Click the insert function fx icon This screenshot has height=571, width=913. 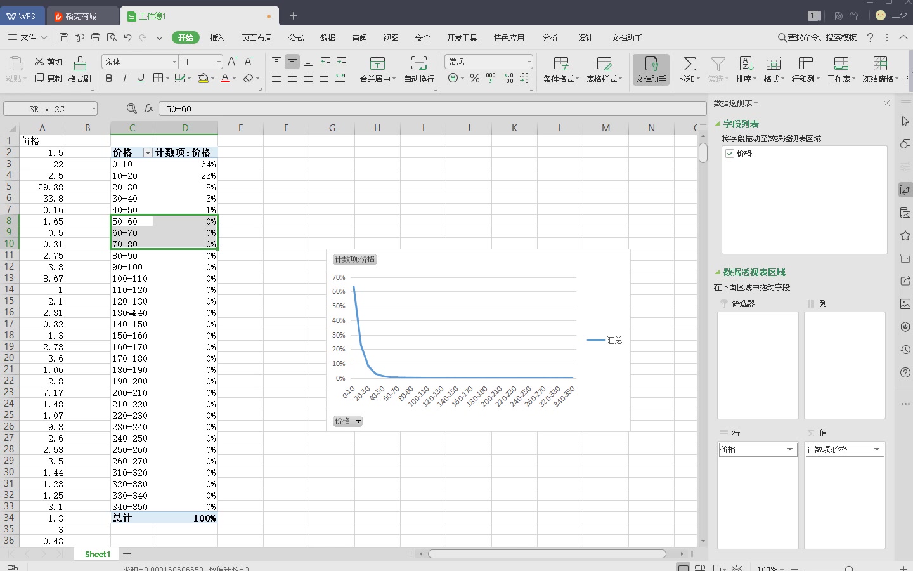pos(148,108)
